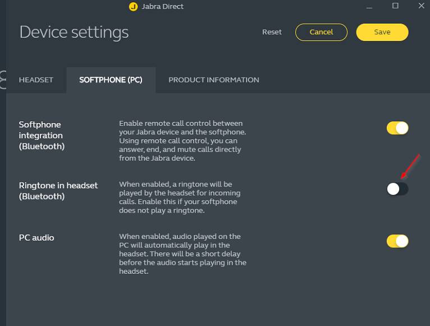Cancel the settings changes

pos(321,32)
